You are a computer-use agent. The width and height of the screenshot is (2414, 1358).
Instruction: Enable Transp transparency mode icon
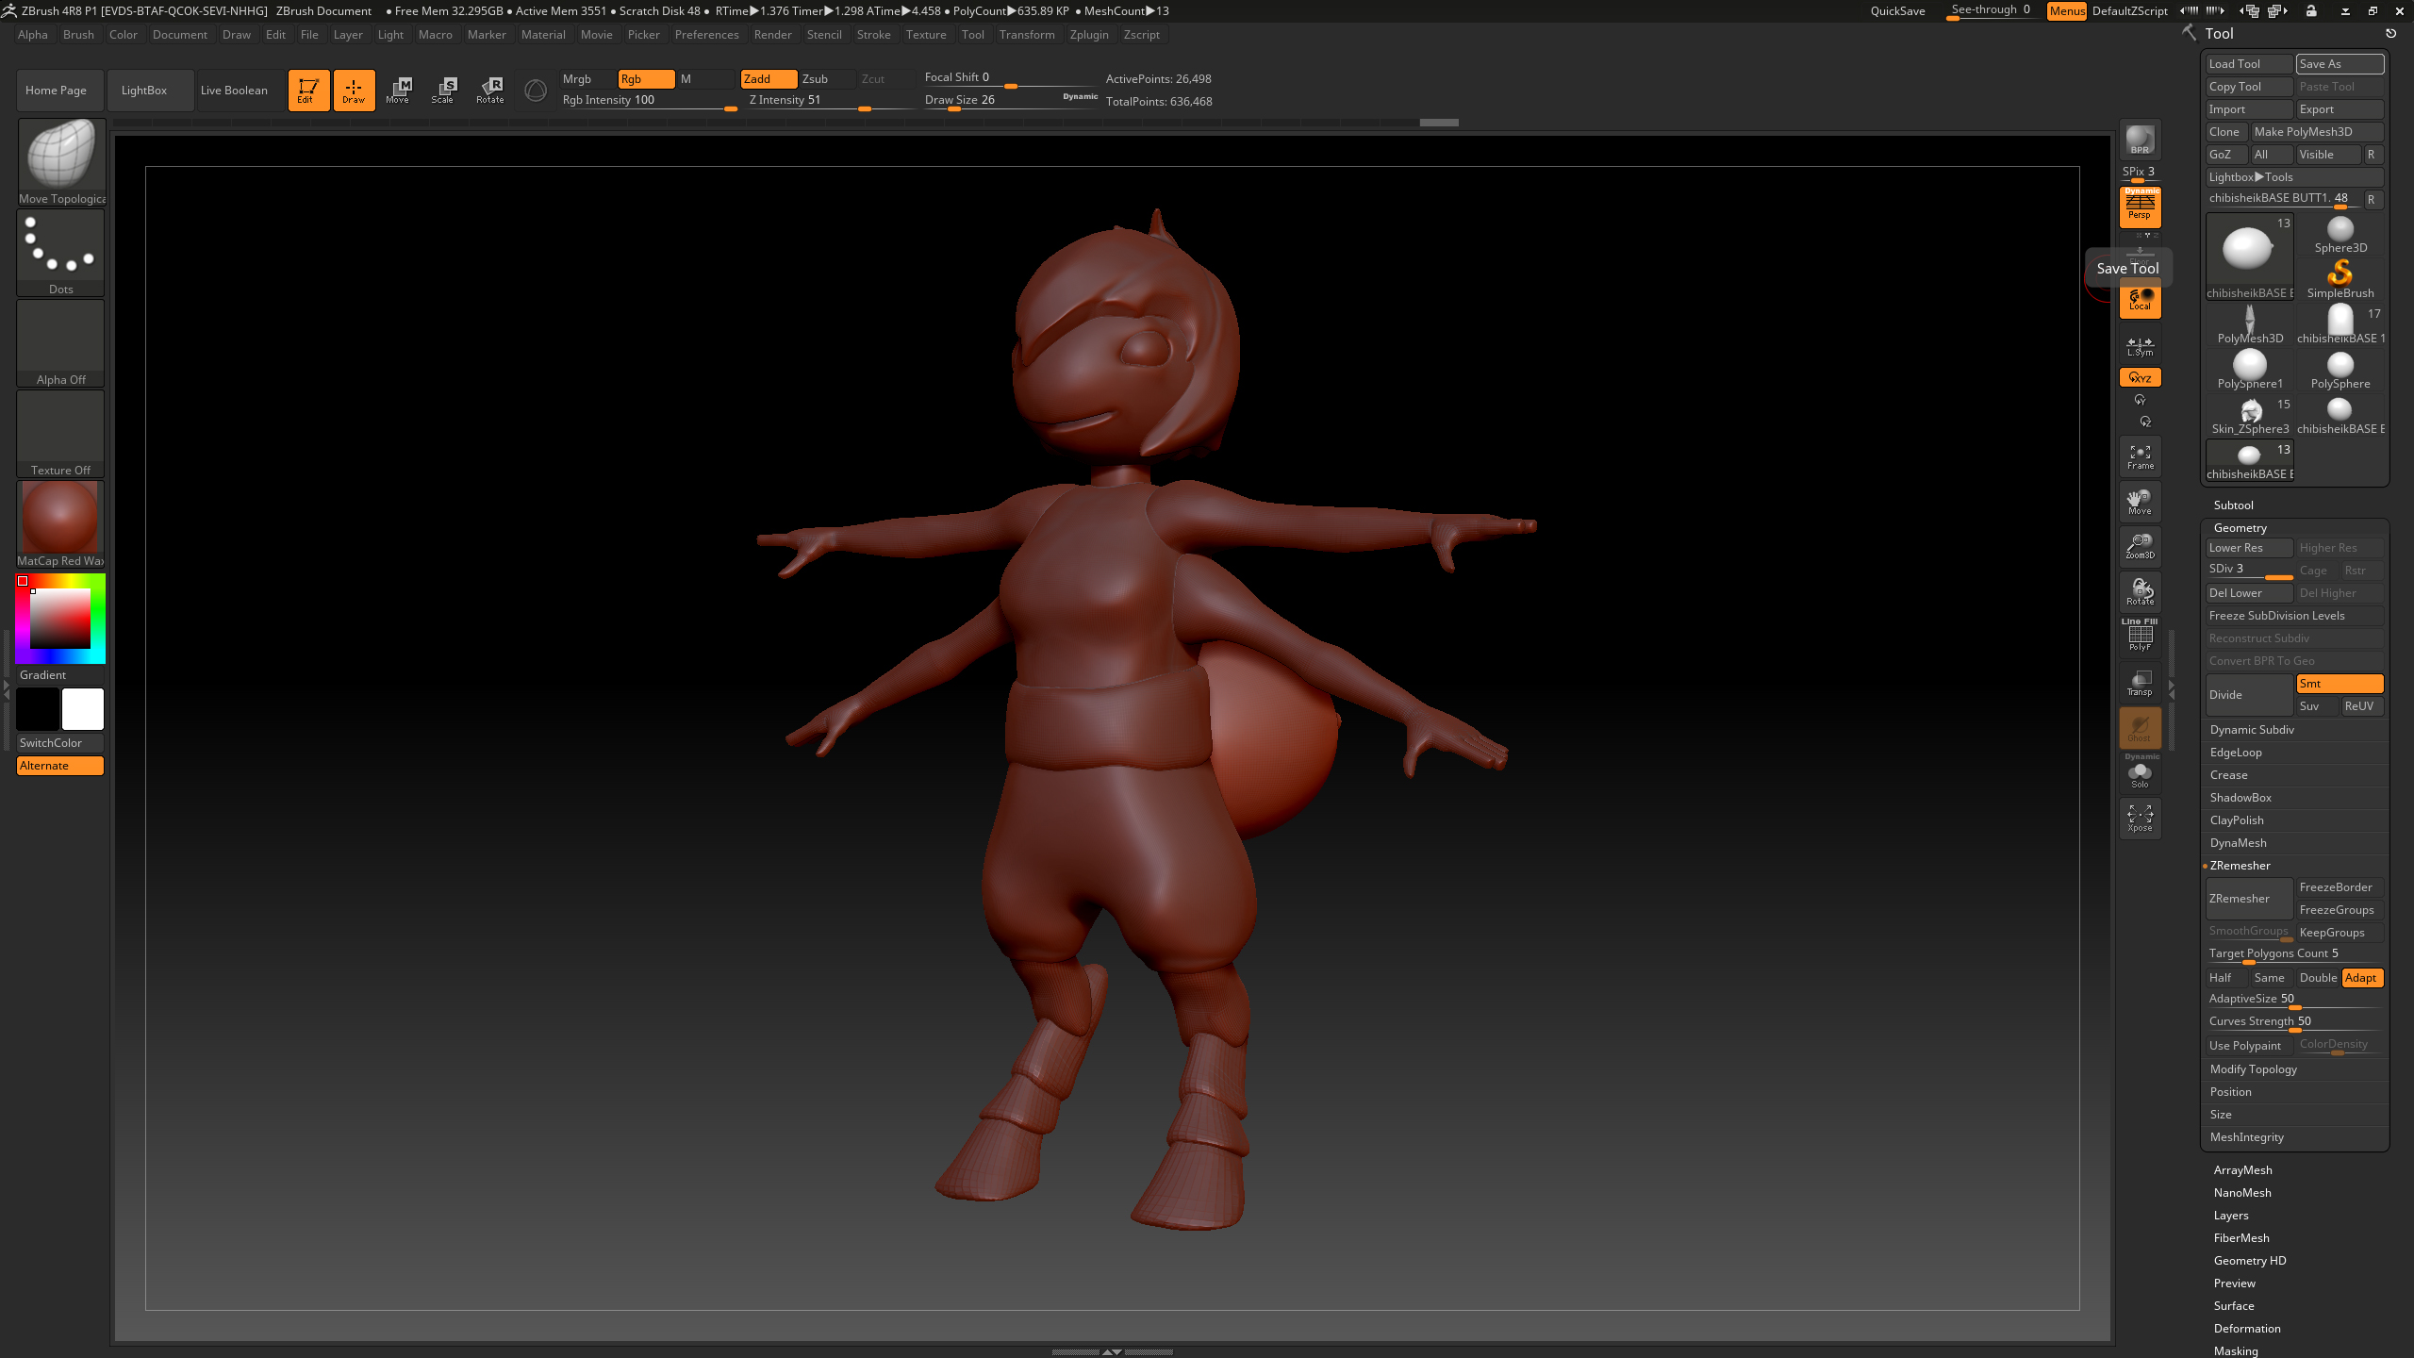pyautogui.click(x=2140, y=683)
